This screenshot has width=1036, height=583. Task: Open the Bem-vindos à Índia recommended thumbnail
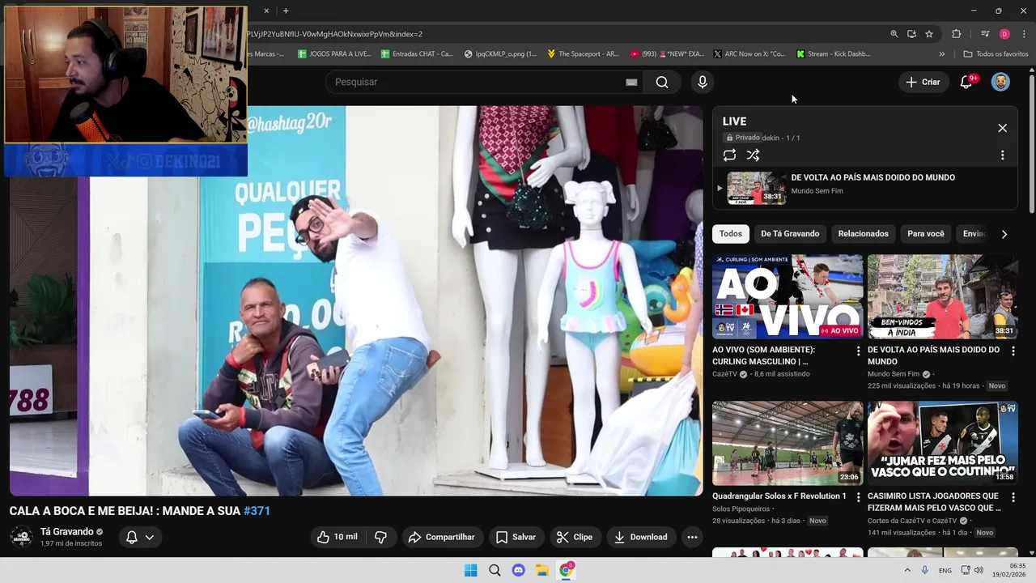(943, 296)
